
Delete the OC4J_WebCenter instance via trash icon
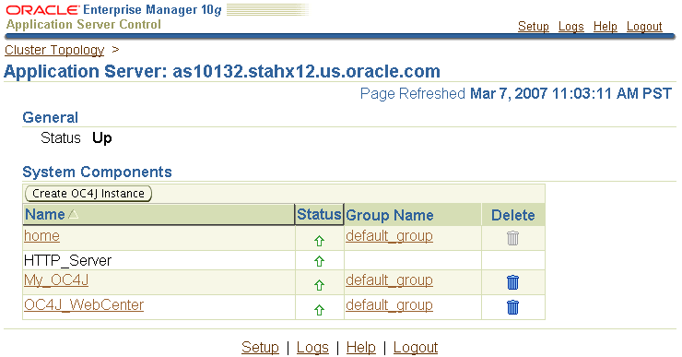tap(512, 307)
